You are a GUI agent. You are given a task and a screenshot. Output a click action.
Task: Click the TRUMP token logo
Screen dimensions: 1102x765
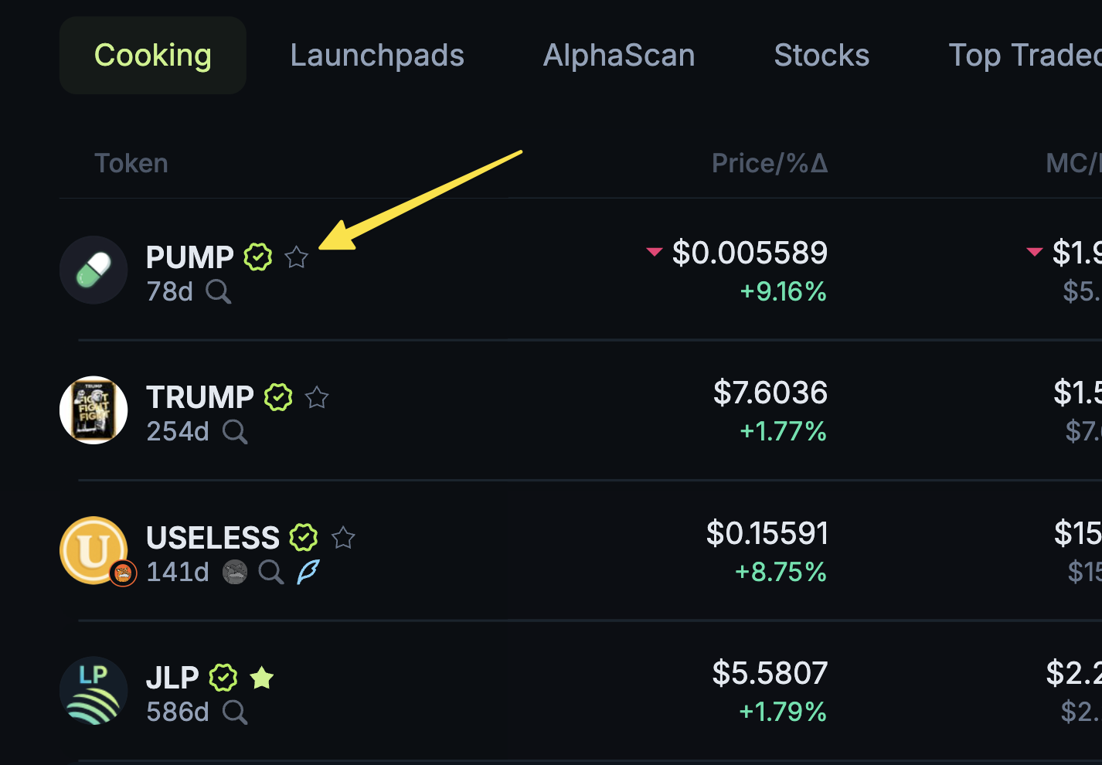[x=94, y=410]
